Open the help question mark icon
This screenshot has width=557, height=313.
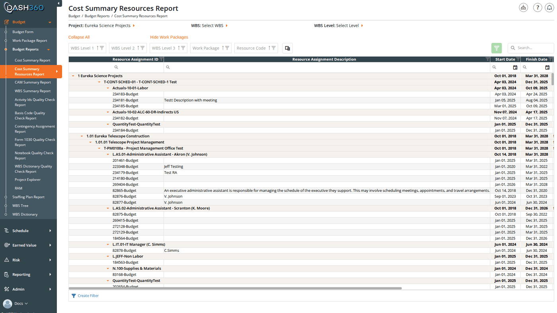538,8
